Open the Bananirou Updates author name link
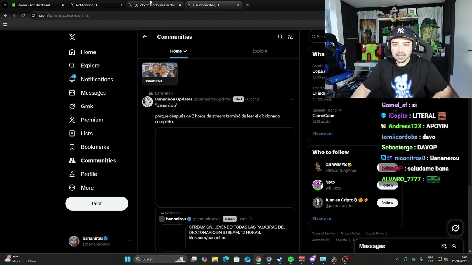 pyautogui.click(x=174, y=99)
